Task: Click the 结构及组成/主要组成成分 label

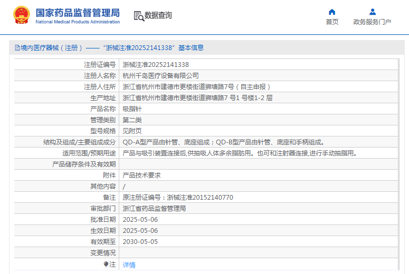Action: coord(80,142)
